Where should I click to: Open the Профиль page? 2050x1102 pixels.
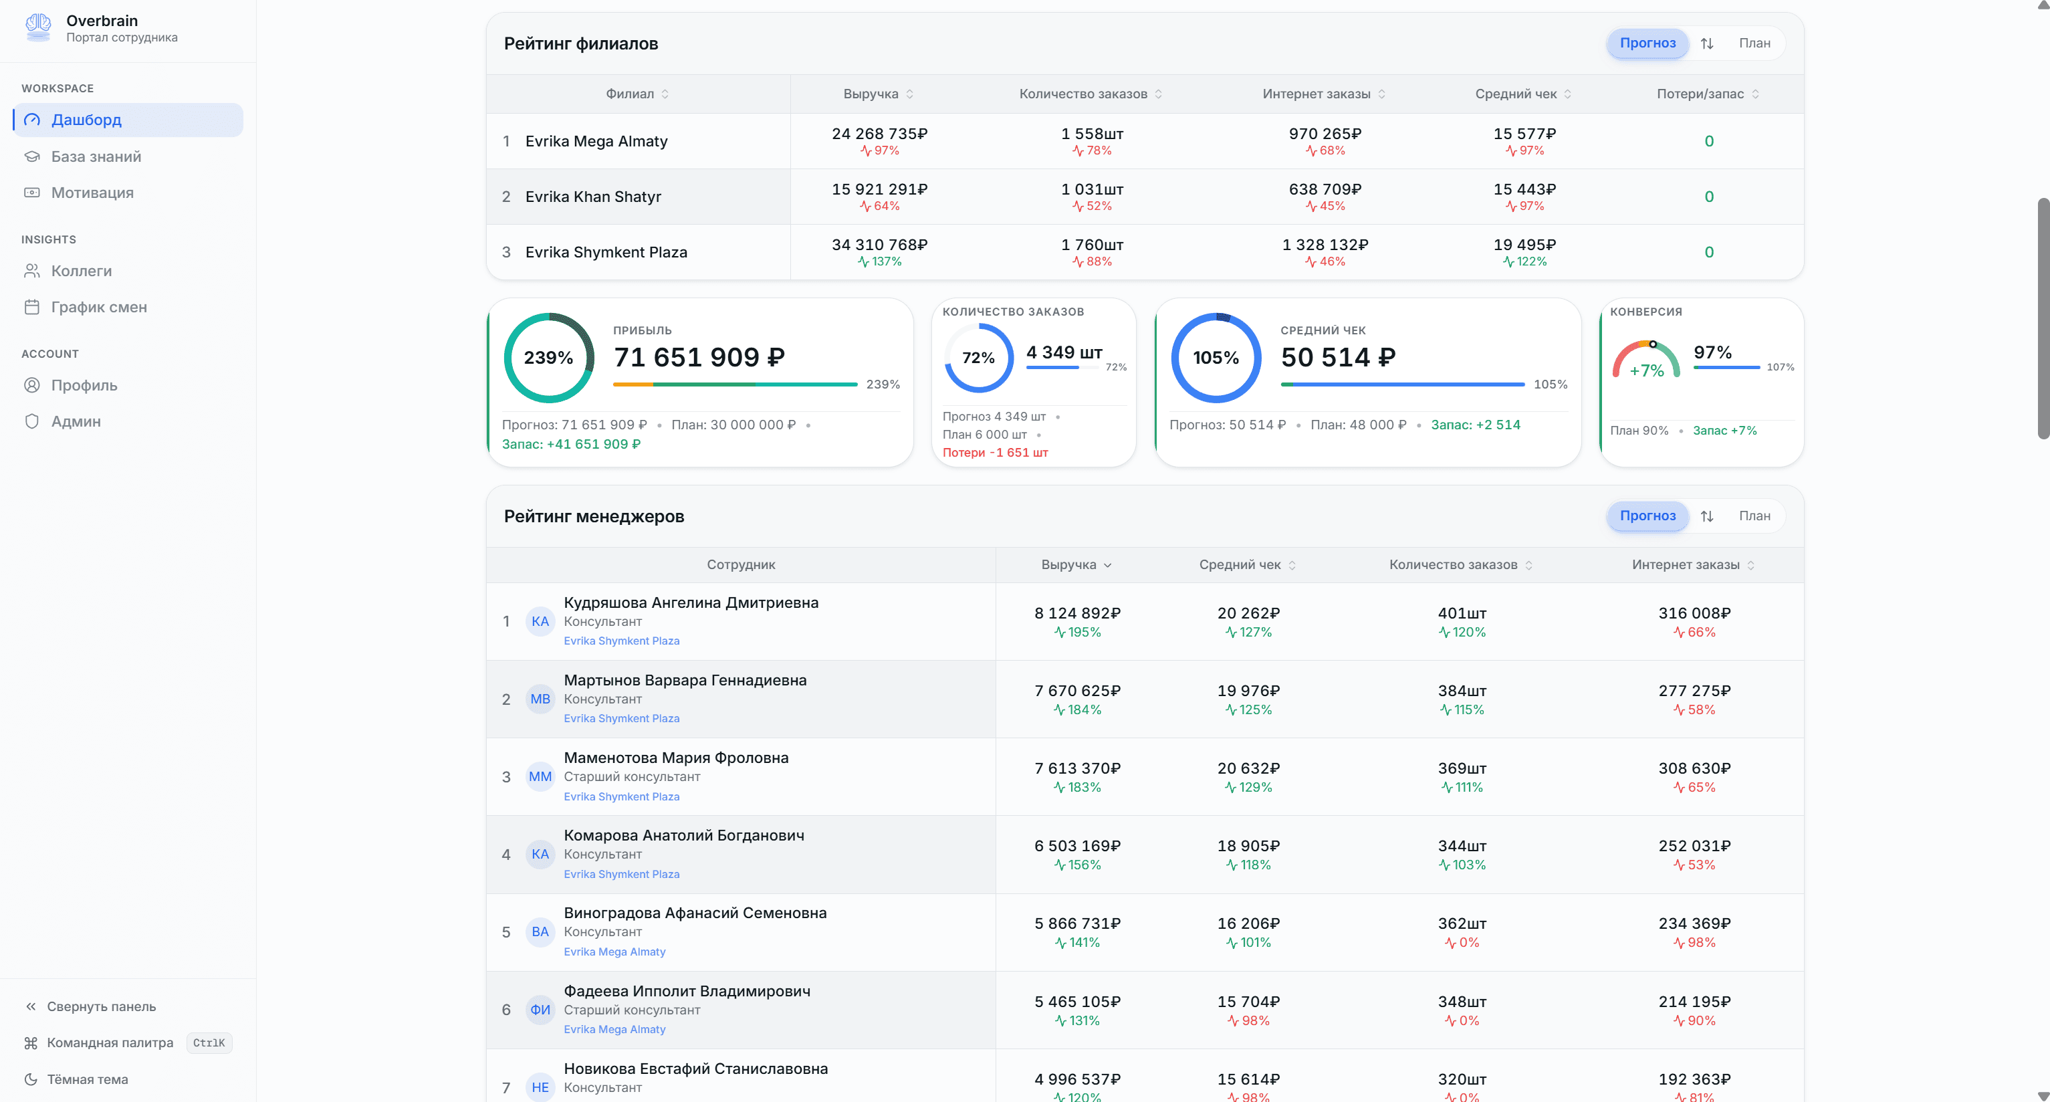coord(128,385)
